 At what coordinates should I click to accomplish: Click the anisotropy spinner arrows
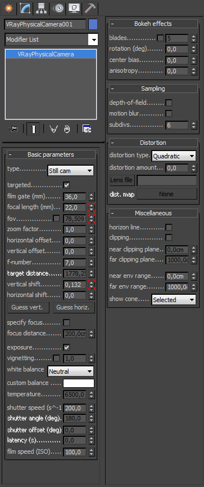[x=194, y=71]
